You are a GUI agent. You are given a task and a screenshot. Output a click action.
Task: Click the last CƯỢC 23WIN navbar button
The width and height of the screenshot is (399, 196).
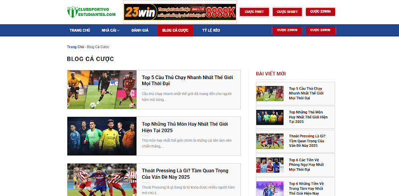tap(320, 30)
